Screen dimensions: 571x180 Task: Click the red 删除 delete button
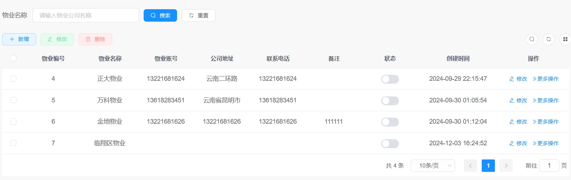coord(95,39)
